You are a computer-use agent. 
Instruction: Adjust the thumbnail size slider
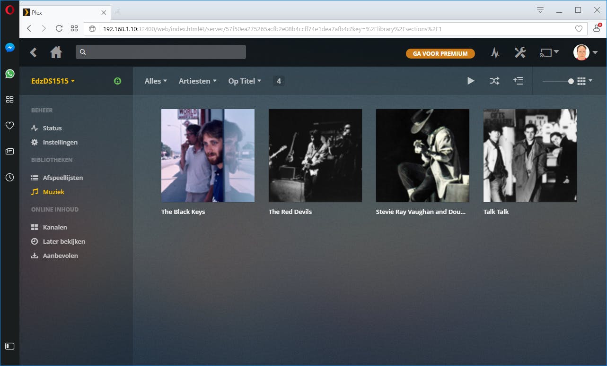[x=558, y=81]
